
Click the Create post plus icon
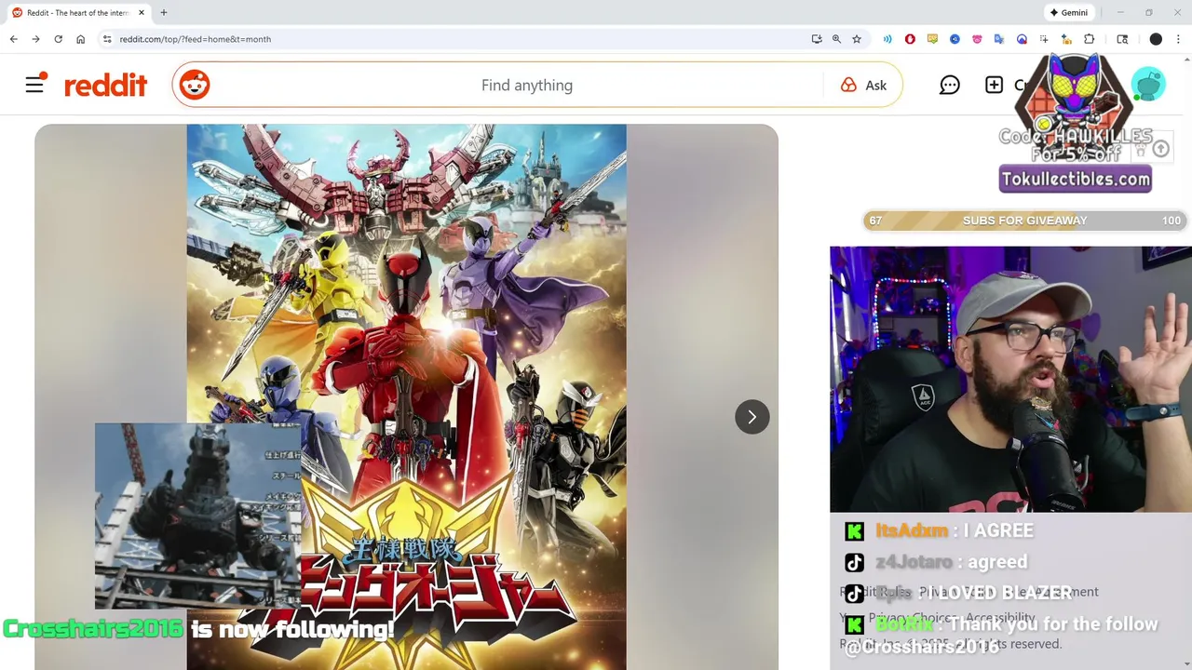995,85
